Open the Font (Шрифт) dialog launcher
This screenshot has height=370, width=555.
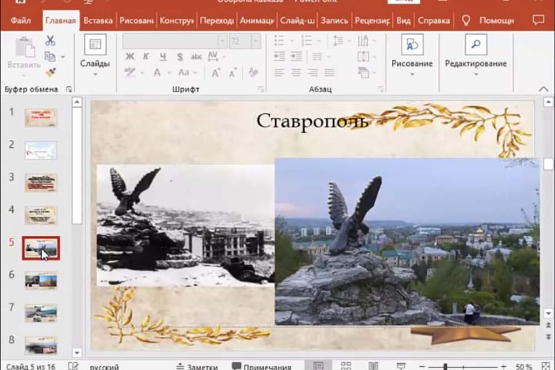pyautogui.click(x=261, y=89)
